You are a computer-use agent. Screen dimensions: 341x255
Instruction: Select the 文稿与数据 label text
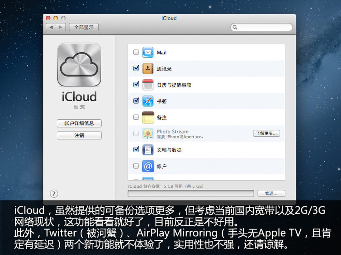coord(169,150)
